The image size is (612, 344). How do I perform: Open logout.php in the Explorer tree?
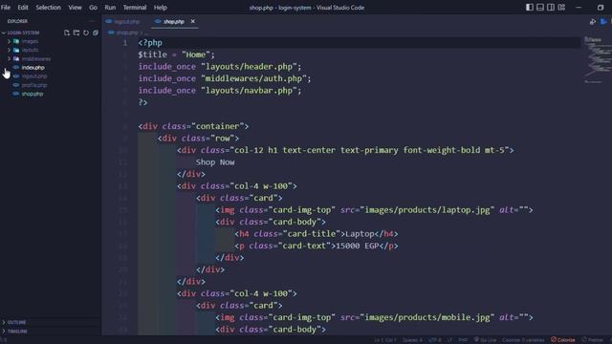[34, 76]
